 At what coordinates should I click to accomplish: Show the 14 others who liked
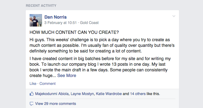(138, 94)
